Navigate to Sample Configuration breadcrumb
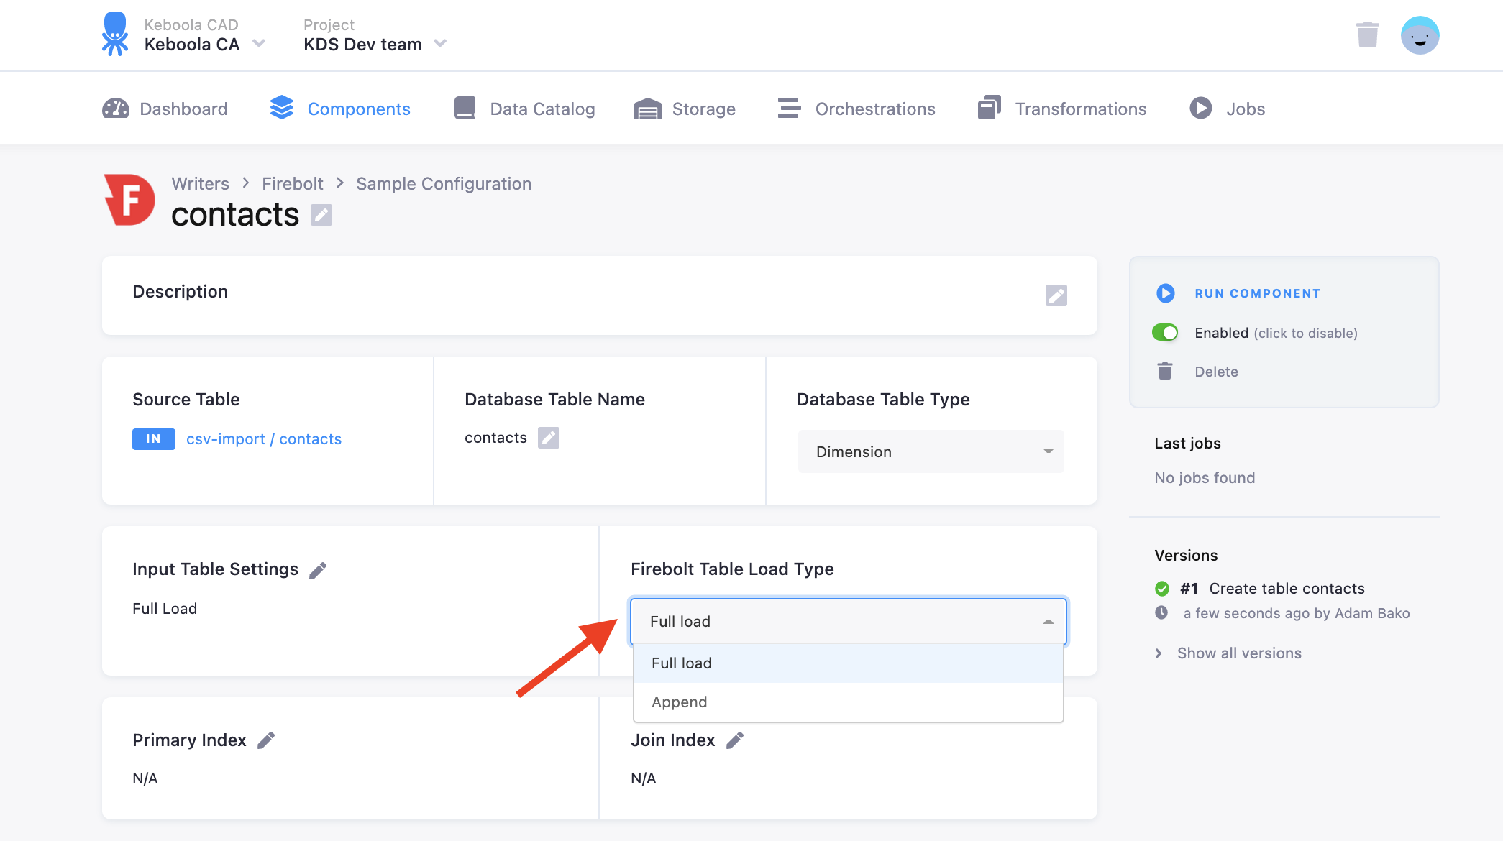Screen dimensions: 1503x841 [x=444, y=184]
